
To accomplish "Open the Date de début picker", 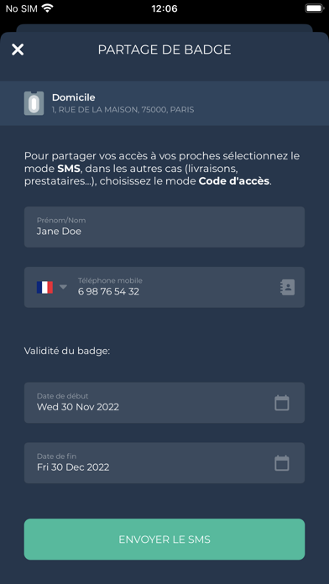I will pyautogui.click(x=164, y=403).
